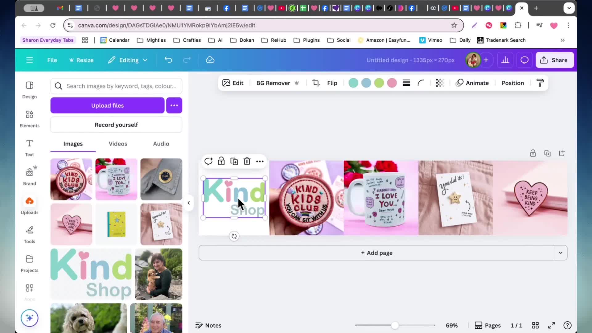
Task: Toggle grid view of pages
Action: [535, 325]
